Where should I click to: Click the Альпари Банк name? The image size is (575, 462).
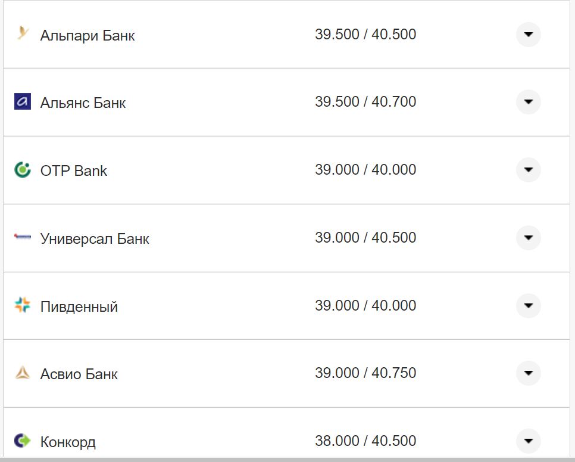[x=87, y=35]
